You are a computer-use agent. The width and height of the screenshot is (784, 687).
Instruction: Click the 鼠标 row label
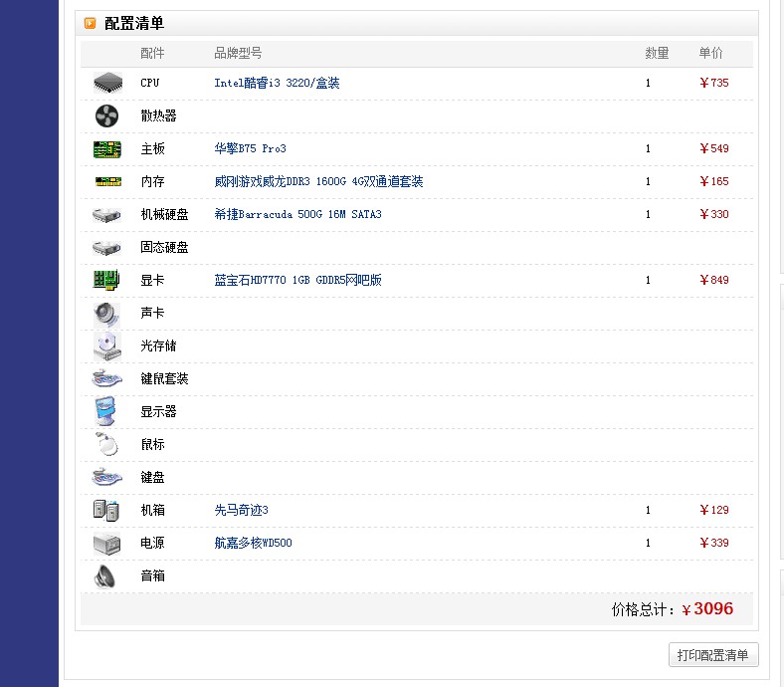(x=152, y=445)
